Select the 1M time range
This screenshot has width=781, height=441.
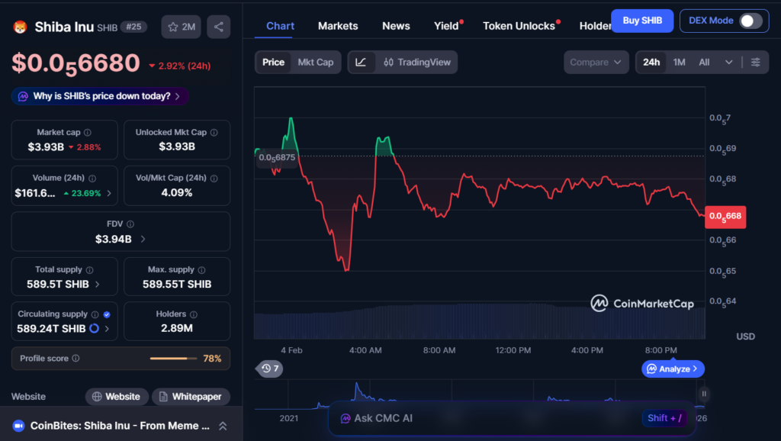tap(679, 63)
